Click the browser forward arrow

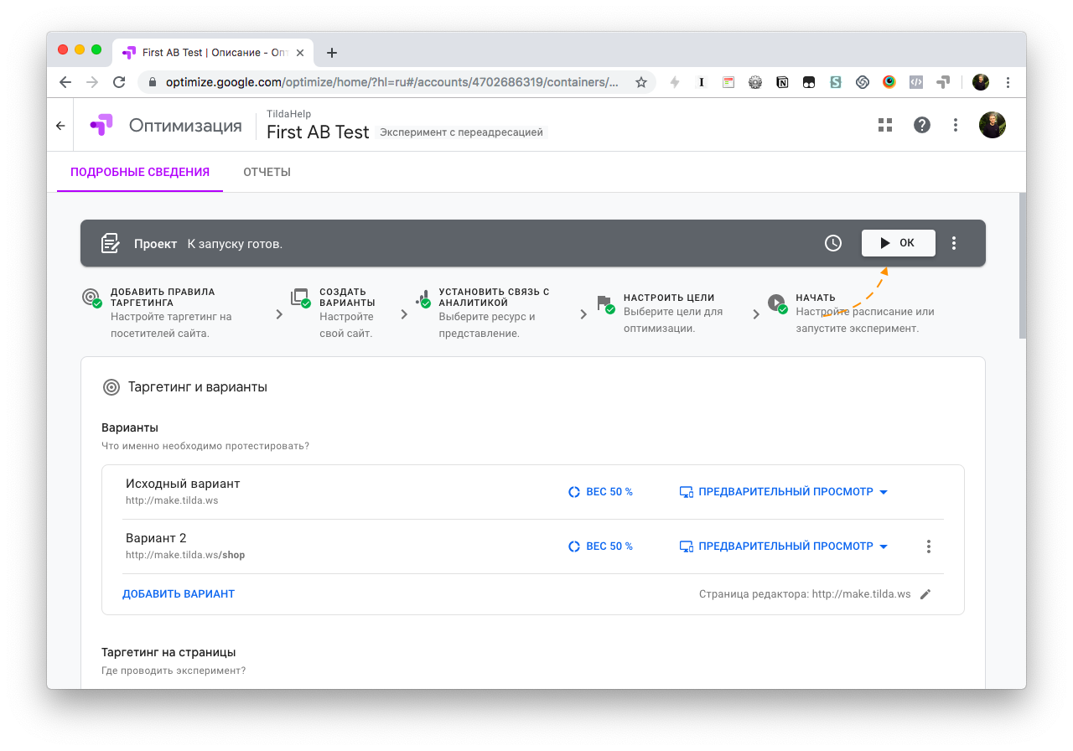[x=92, y=82]
